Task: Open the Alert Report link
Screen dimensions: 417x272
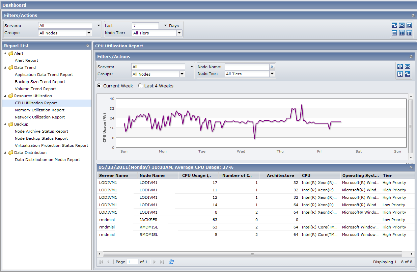Action: (x=26, y=60)
